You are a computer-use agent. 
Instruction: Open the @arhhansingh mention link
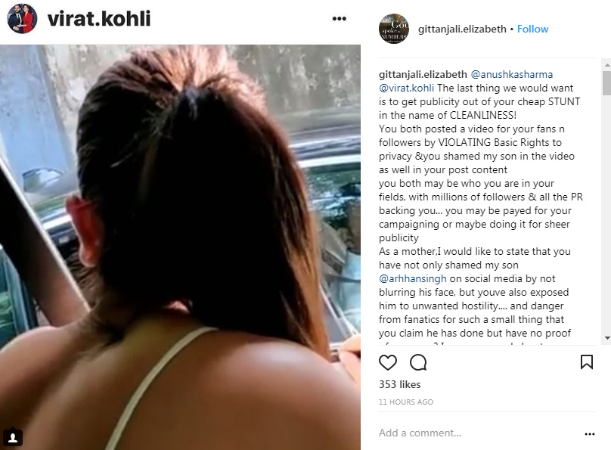pos(413,278)
